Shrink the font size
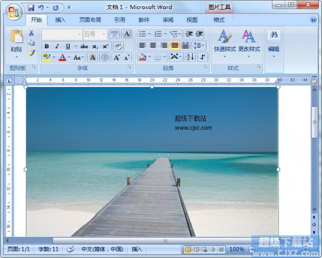The image size is (322, 258). click(127, 58)
